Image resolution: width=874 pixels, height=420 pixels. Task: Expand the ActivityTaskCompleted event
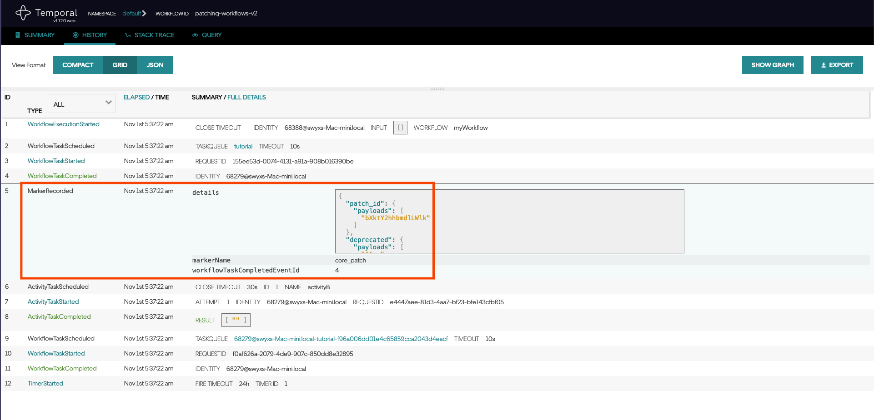59,316
